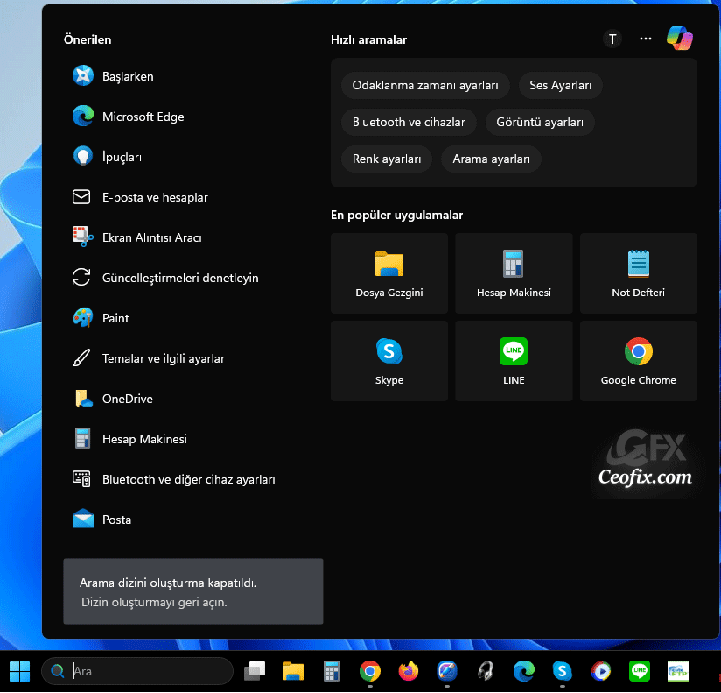Screen dimensions: 721x693
Task: Open the compass-style browser taskbar icon
Action: coord(447,671)
